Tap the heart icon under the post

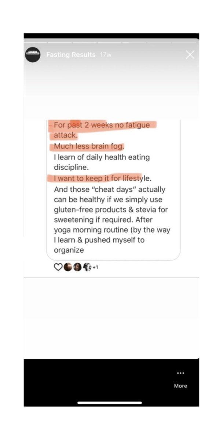[x=58, y=267]
